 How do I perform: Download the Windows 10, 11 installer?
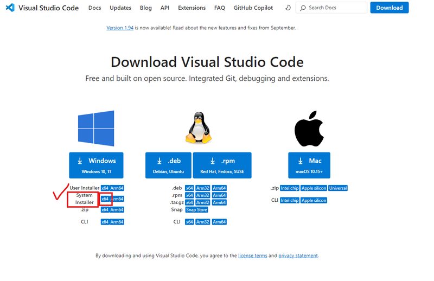(x=97, y=165)
